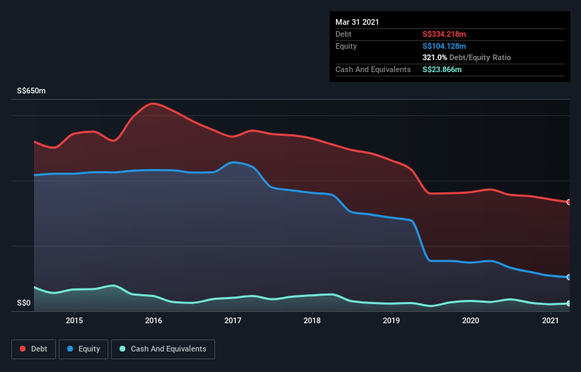Viewport: 581px width, 372px height.
Task: Click the red Debt legend dot
Action: 23,349
